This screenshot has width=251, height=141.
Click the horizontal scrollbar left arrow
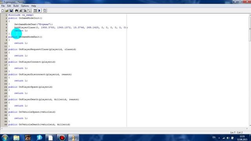coord(2,128)
